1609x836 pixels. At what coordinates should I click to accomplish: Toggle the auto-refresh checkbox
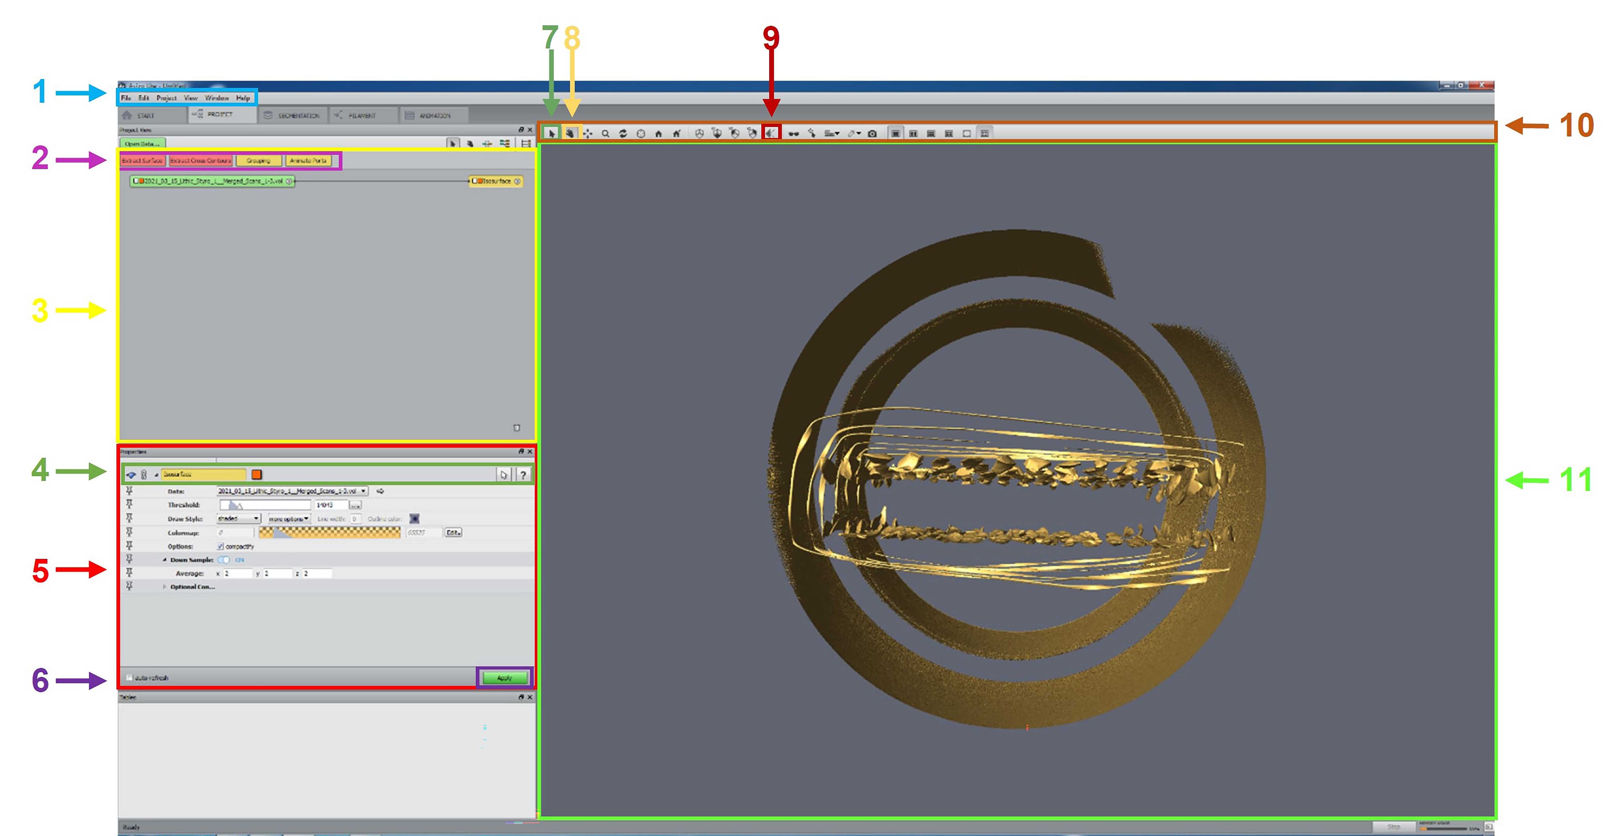tap(129, 677)
